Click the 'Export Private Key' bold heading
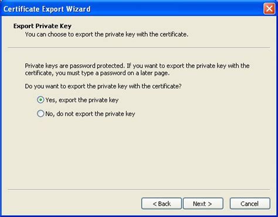This screenshot has height=217, width=278. click(42, 26)
